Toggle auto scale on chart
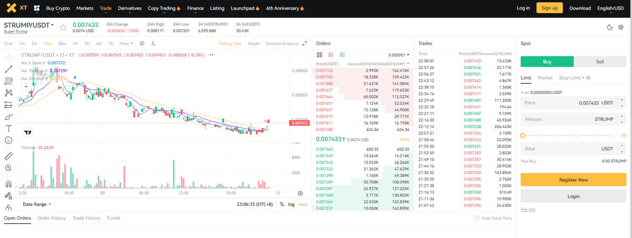This screenshot has height=238, width=632. [303, 204]
